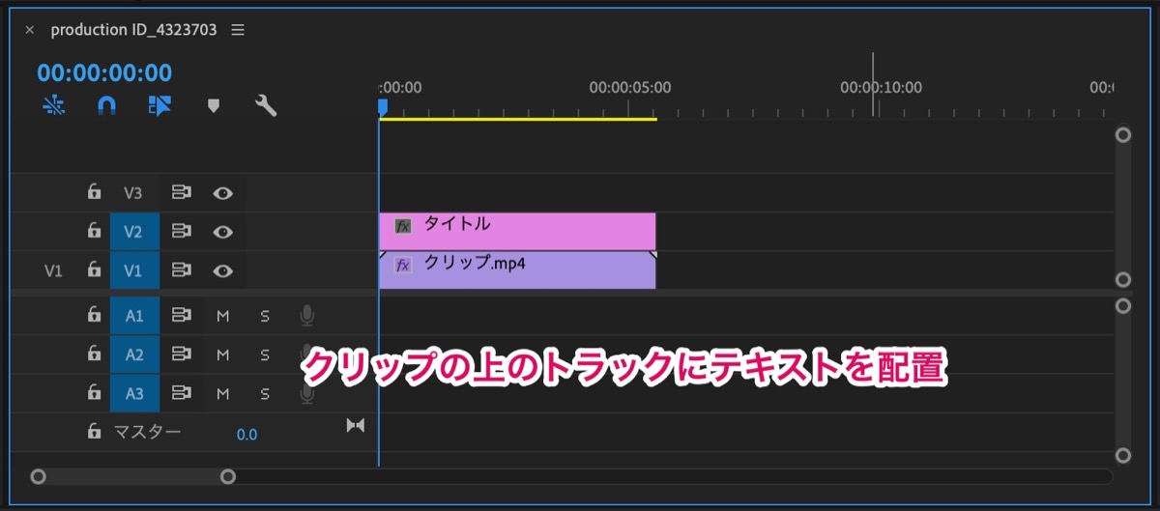Select the クリップ.mp4 clip on V1

[517, 270]
